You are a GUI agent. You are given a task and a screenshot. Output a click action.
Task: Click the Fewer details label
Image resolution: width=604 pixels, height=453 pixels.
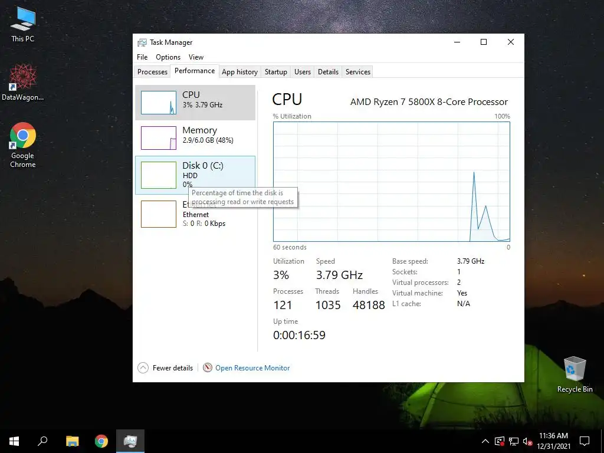pos(173,368)
